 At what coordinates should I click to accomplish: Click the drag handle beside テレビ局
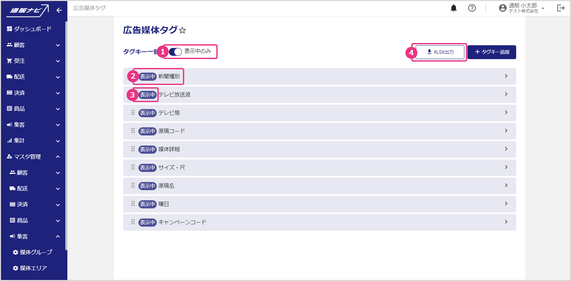point(133,113)
